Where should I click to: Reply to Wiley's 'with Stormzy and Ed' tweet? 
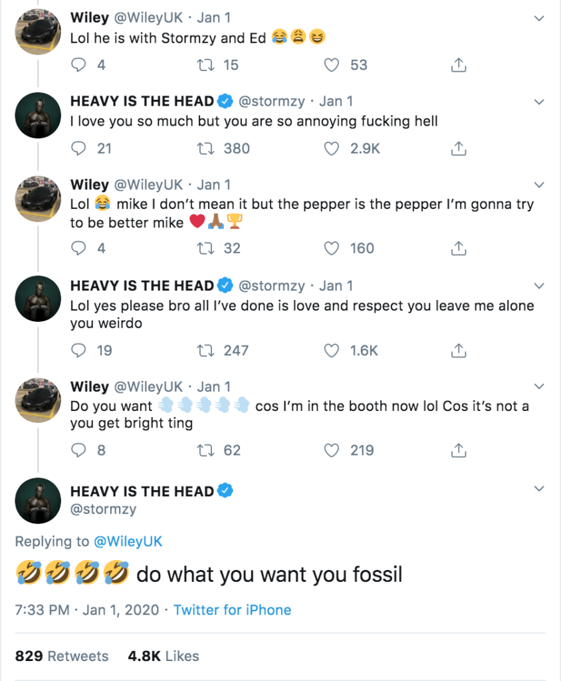coord(79,65)
